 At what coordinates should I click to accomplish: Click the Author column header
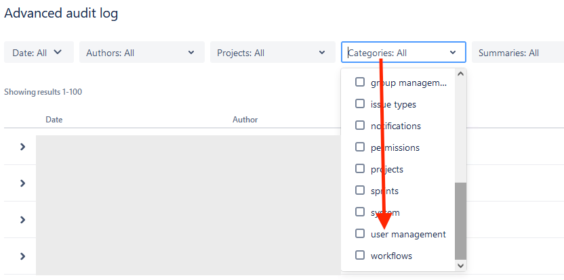pyautogui.click(x=245, y=120)
